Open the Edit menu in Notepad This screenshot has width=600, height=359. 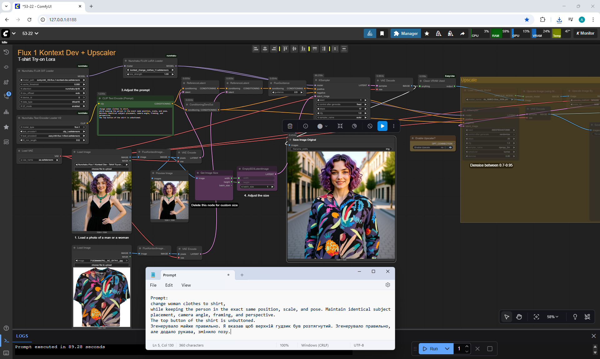click(x=169, y=285)
